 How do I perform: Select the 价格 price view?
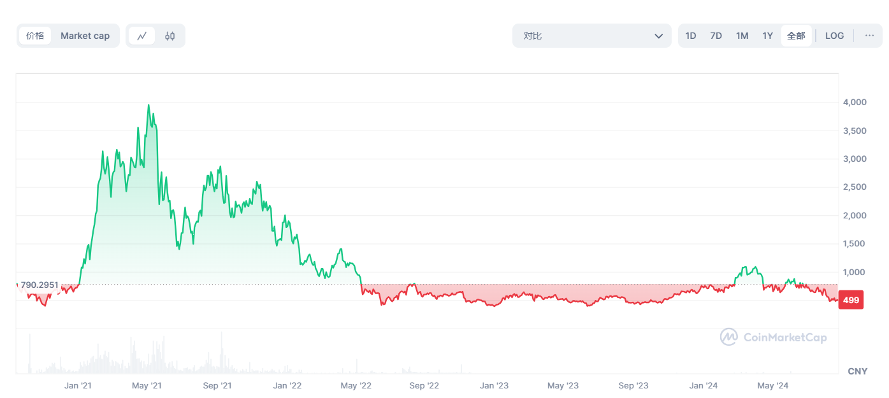pyautogui.click(x=35, y=36)
